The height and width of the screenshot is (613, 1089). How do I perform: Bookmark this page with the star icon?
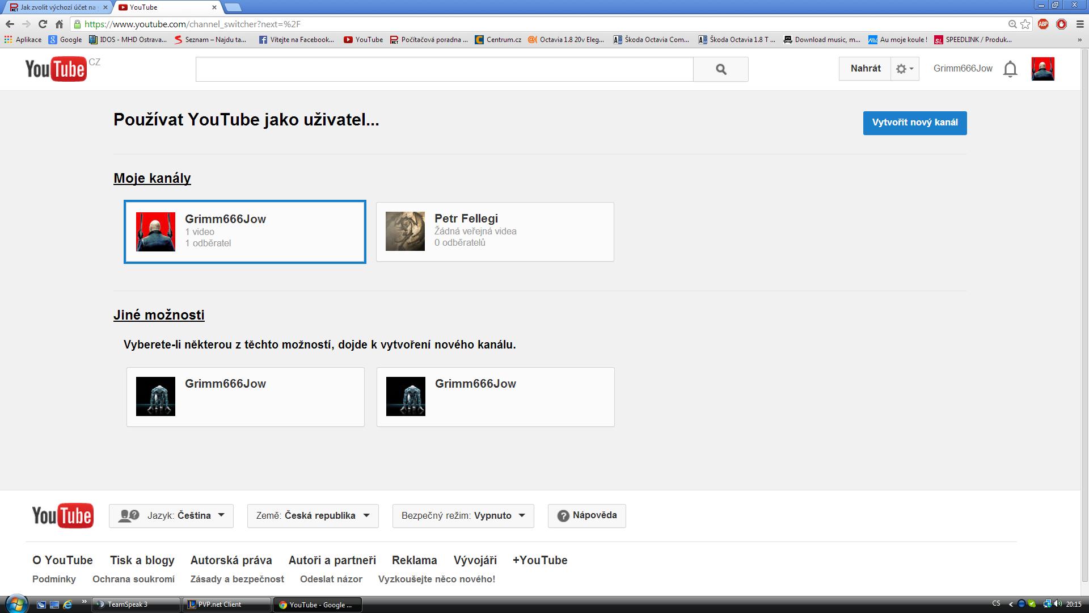point(1025,24)
